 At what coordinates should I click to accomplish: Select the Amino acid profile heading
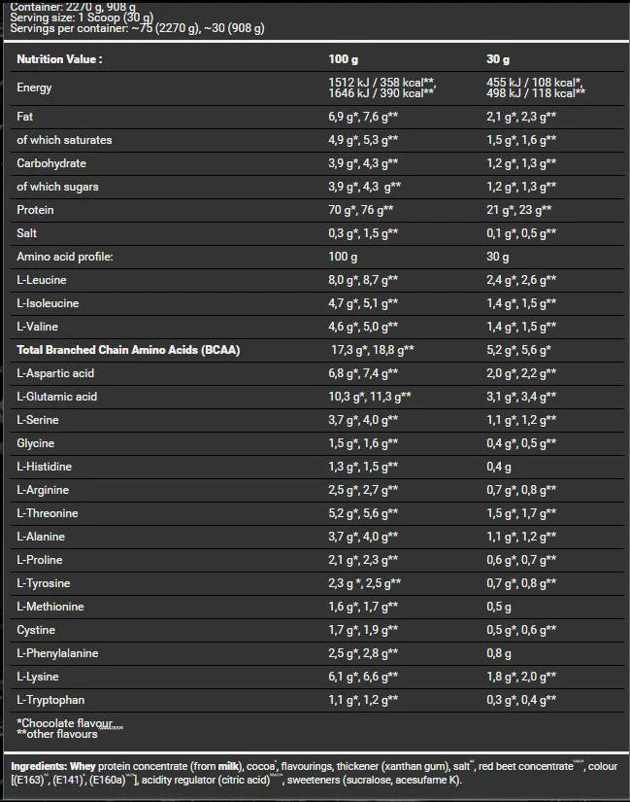[x=65, y=257]
